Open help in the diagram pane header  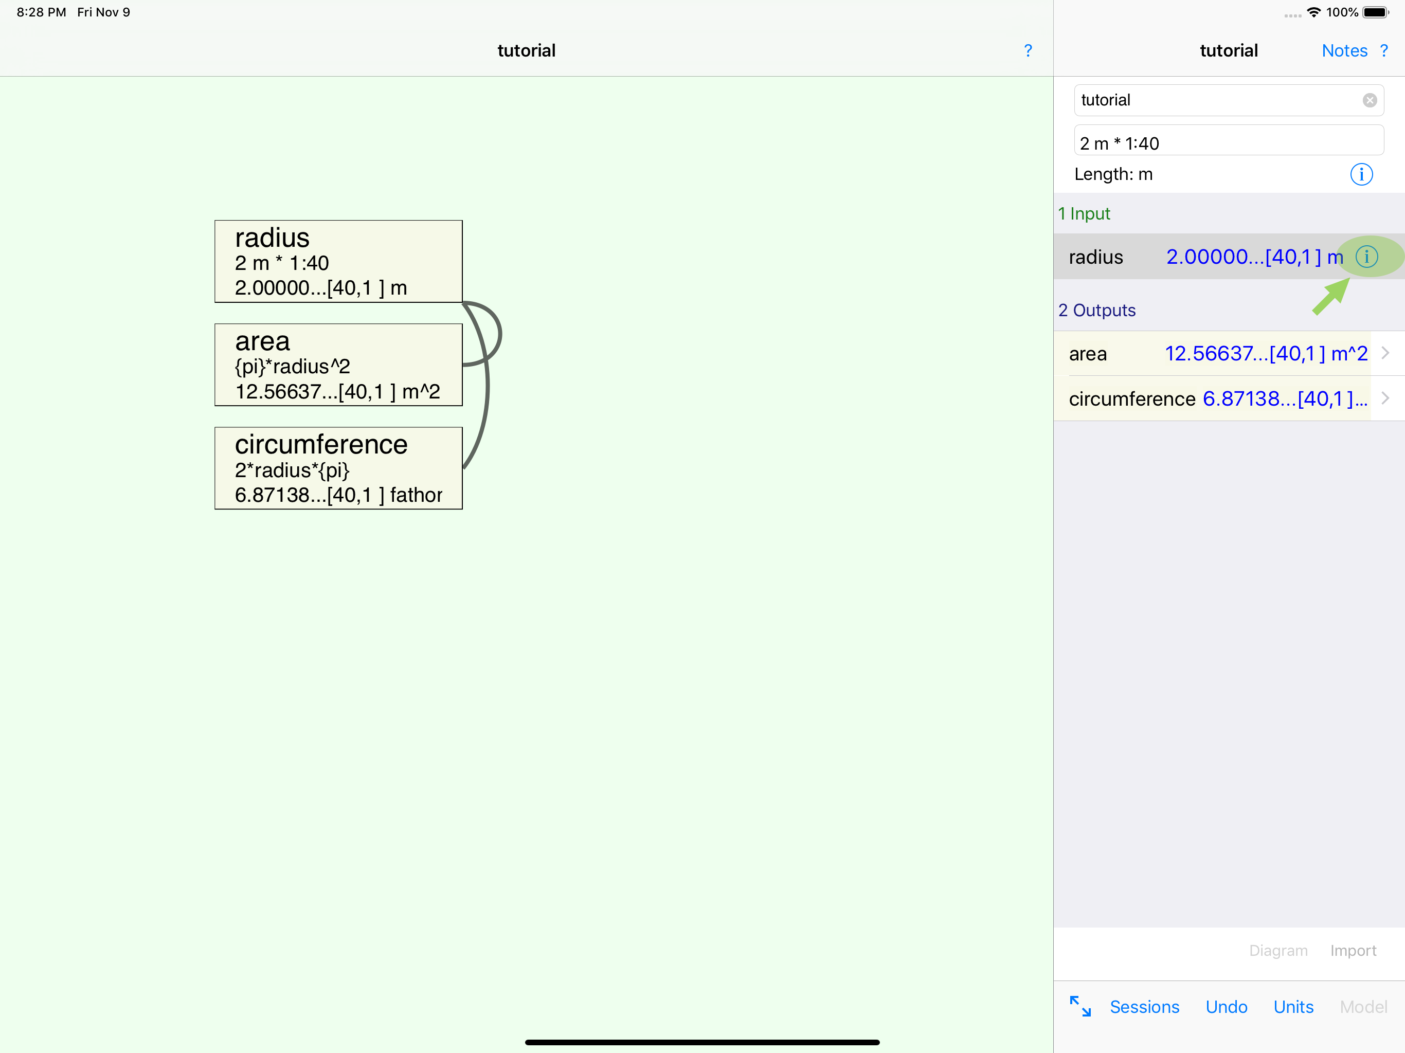point(1028,51)
